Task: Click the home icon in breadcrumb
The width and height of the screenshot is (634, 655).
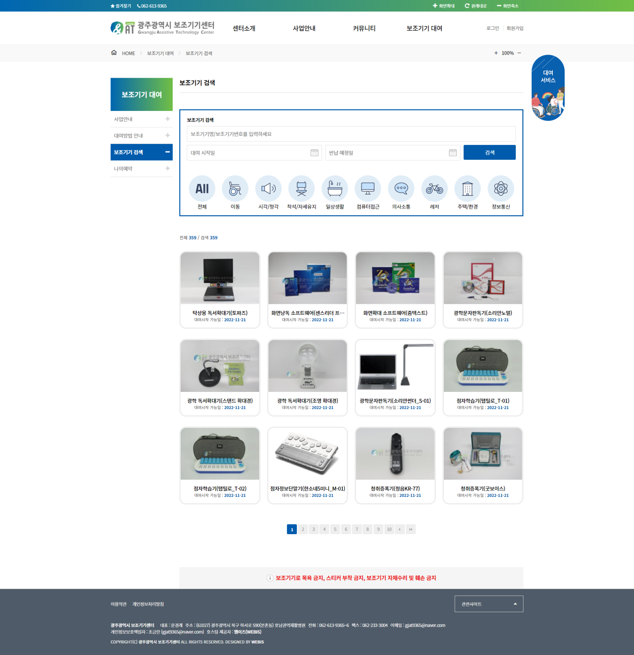Action: pyautogui.click(x=114, y=53)
